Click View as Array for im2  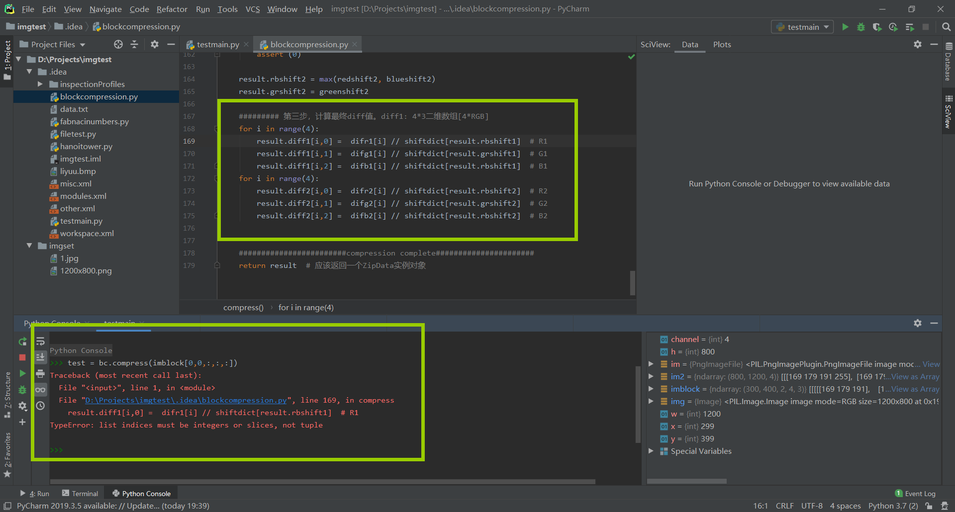click(915, 376)
